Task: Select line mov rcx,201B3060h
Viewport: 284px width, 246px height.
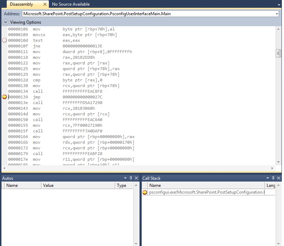Action: pyautogui.click(x=51, y=108)
